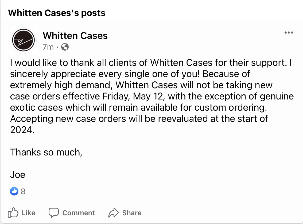Click the Like thumbs-up icon
The height and width of the screenshot is (224, 303).
pyautogui.click(x=13, y=213)
